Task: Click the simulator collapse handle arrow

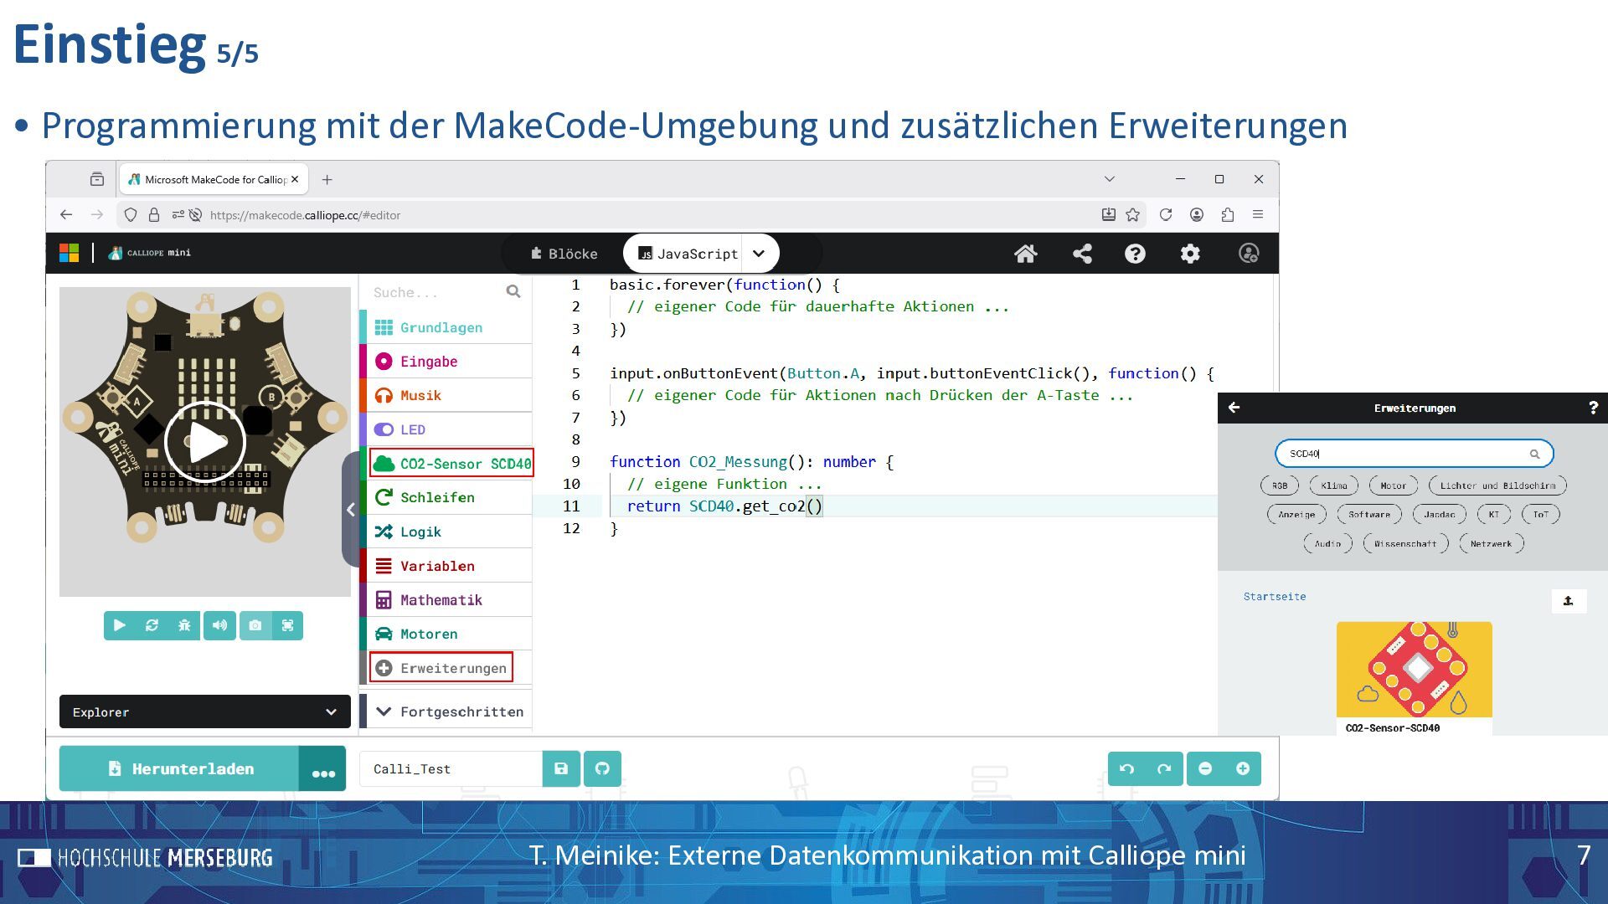Action: coord(351,509)
